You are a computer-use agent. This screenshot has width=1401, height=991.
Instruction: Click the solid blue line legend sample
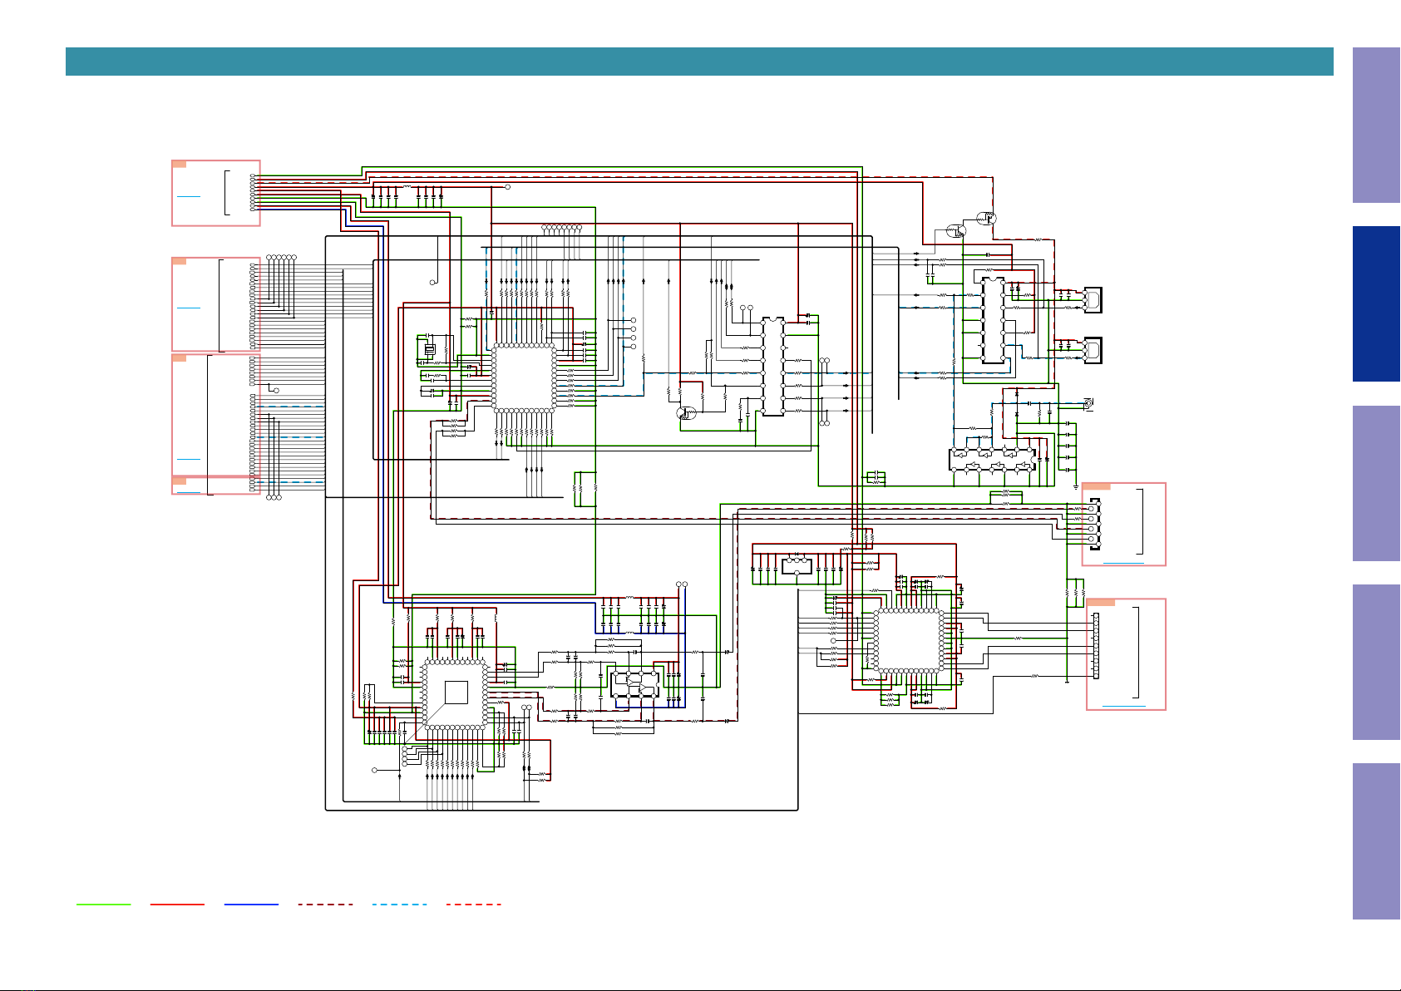251,904
